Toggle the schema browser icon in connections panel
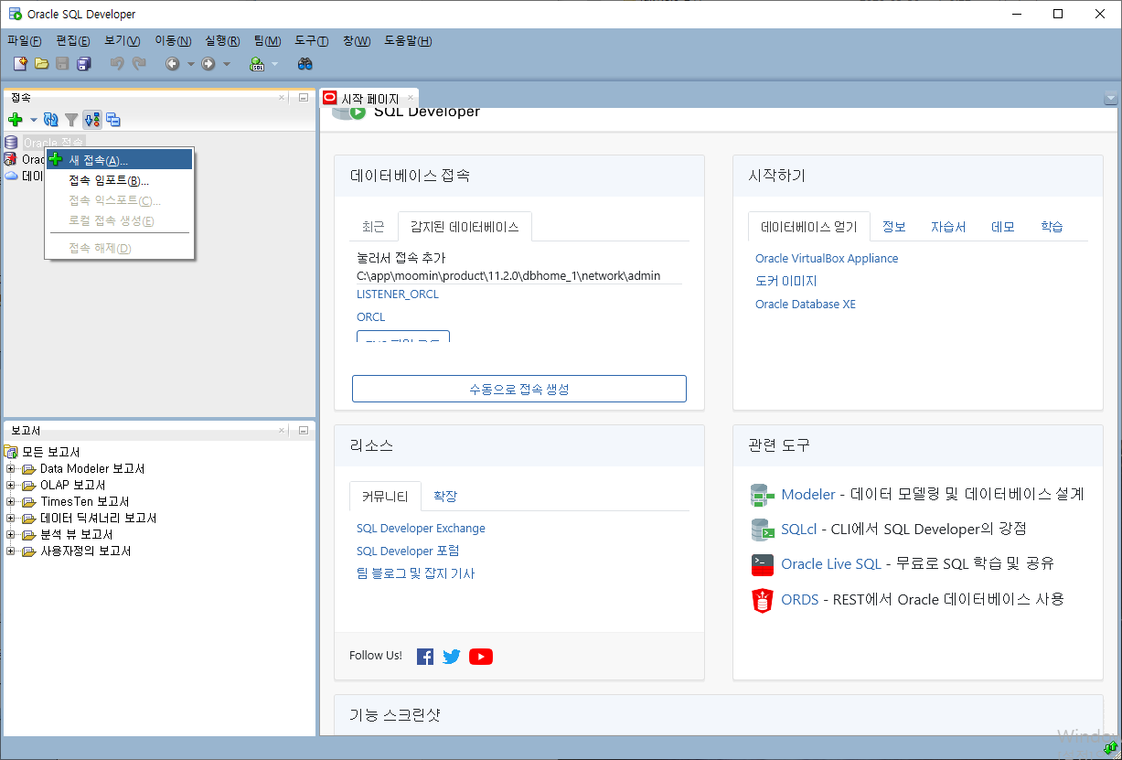Viewport: 1122px width, 760px height. [92, 120]
